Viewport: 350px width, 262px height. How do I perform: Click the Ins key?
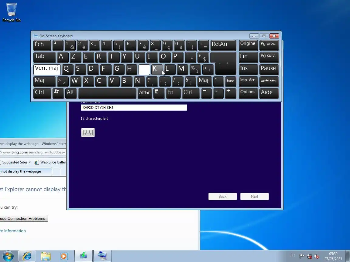pos(248,69)
